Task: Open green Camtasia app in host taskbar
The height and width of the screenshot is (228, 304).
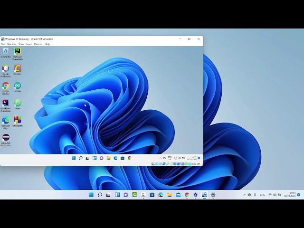Action: [135, 195]
